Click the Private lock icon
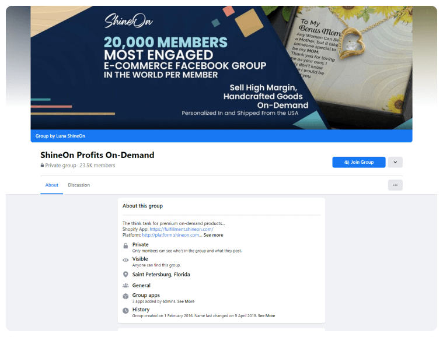Screen dimensions: 443x337 (125, 247)
